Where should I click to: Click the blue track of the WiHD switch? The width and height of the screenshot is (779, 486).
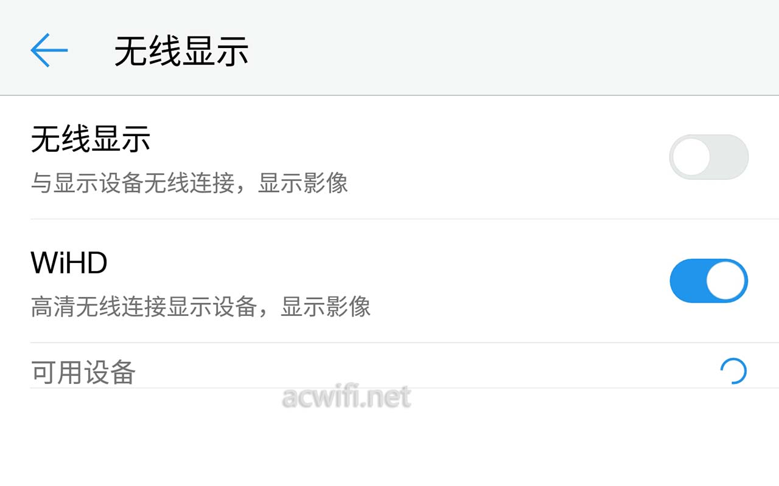click(x=687, y=281)
